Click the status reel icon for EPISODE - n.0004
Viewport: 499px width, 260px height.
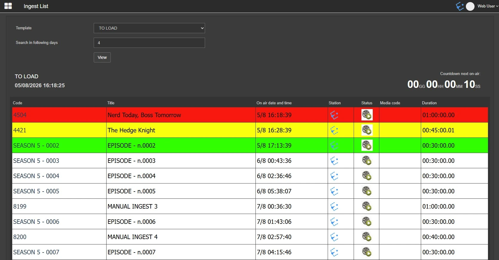tap(367, 176)
